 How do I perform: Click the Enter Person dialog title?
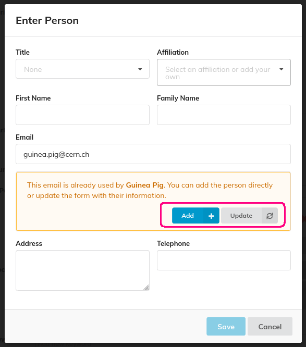click(x=47, y=20)
